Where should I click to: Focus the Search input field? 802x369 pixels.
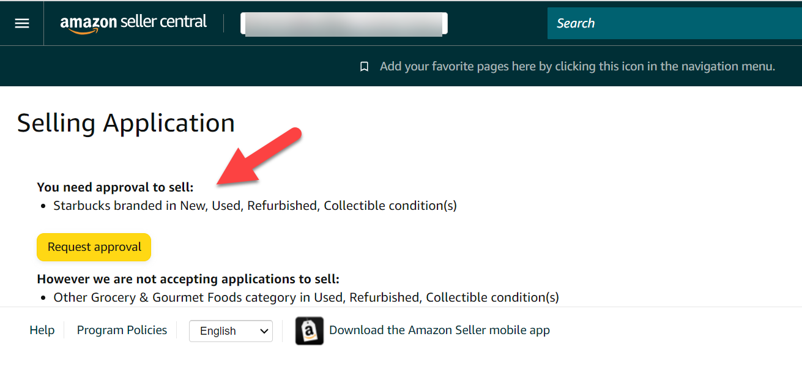[674, 23]
